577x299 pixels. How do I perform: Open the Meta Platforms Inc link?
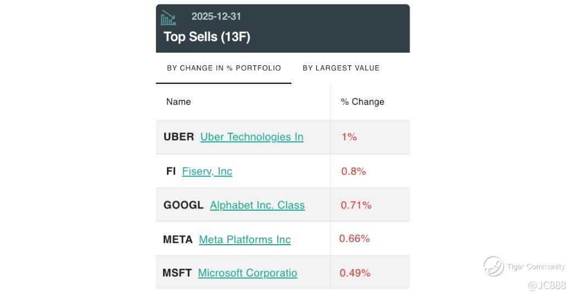pos(244,239)
